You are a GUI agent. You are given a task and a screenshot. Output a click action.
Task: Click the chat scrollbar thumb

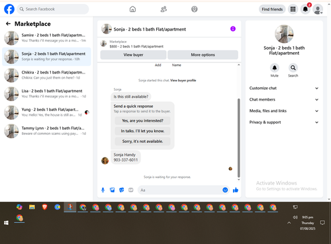(238, 138)
